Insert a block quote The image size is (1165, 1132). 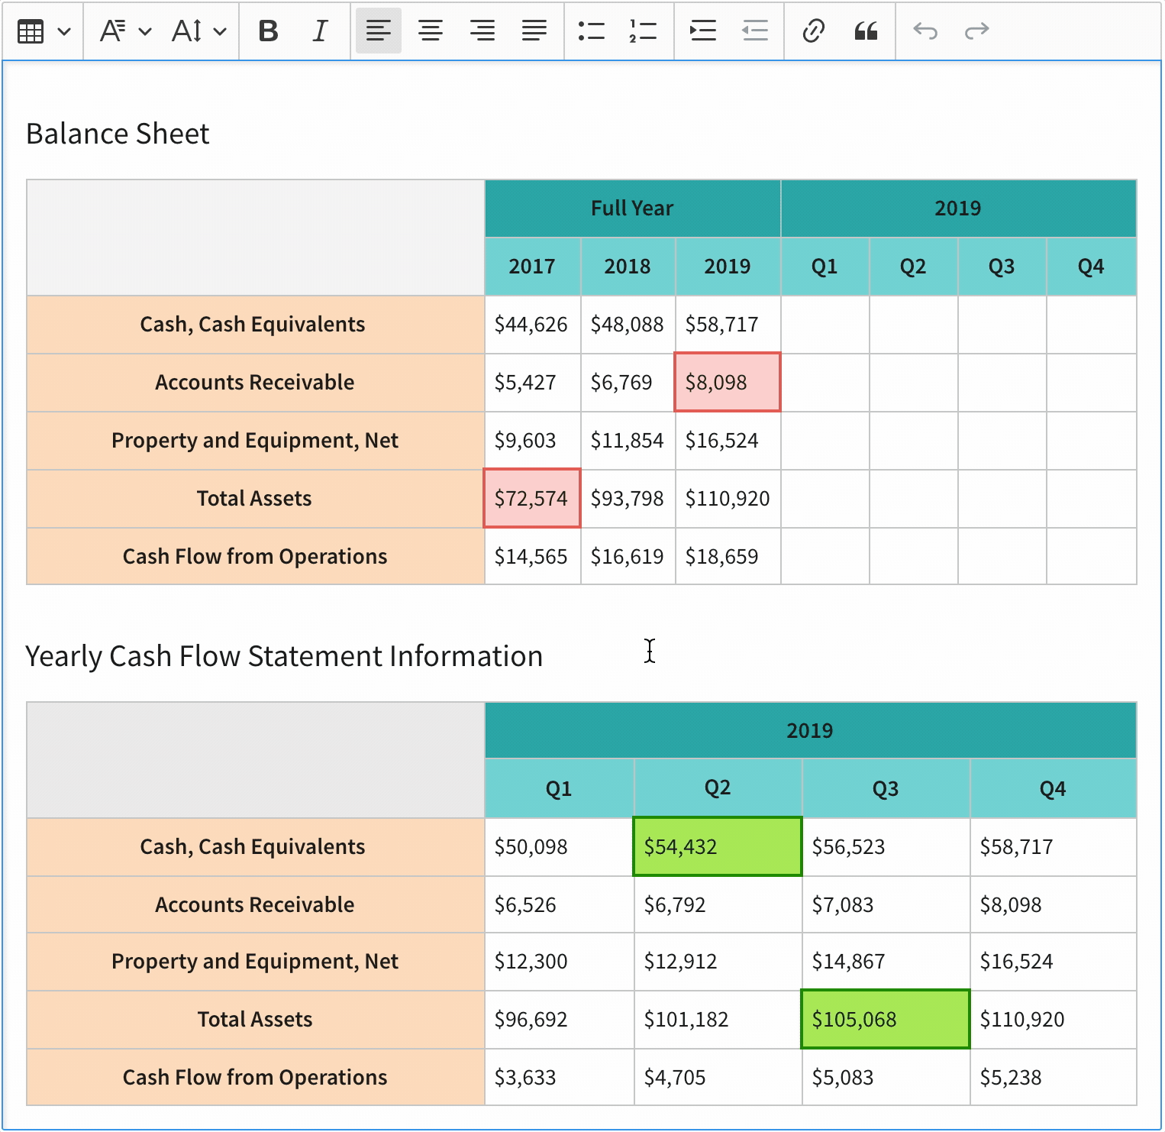(866, 31)
